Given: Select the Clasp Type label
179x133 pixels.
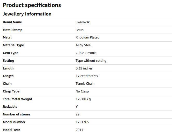Looking at the screenshot, I should (11, 91).
